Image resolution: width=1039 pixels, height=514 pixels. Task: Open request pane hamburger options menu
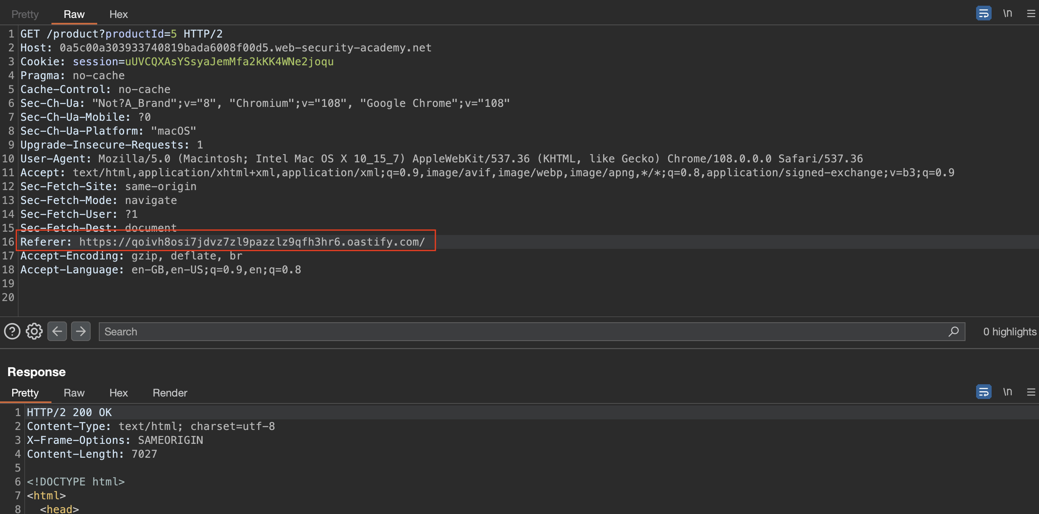pos(1031,14)
